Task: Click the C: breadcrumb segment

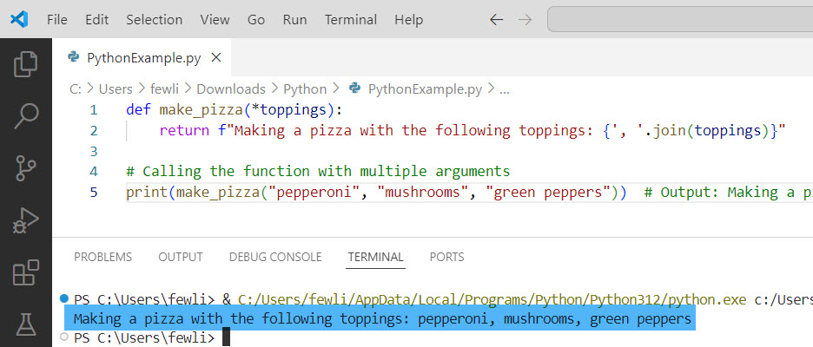Action: click(x=76, y=89)
